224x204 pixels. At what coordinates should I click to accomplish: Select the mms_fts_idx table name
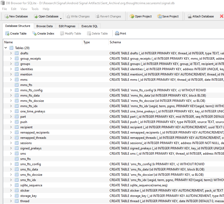[29, 106]
